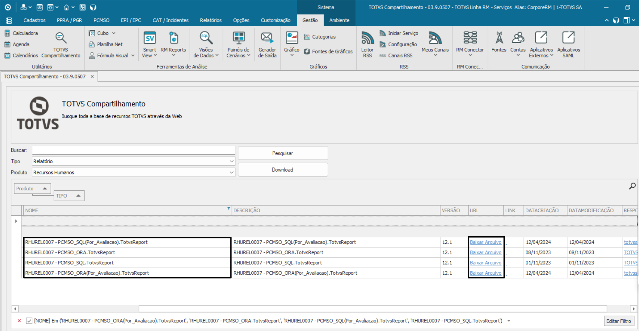The image size is (639, 331).
Task: Open RM Conector
Action: point(470,44)
